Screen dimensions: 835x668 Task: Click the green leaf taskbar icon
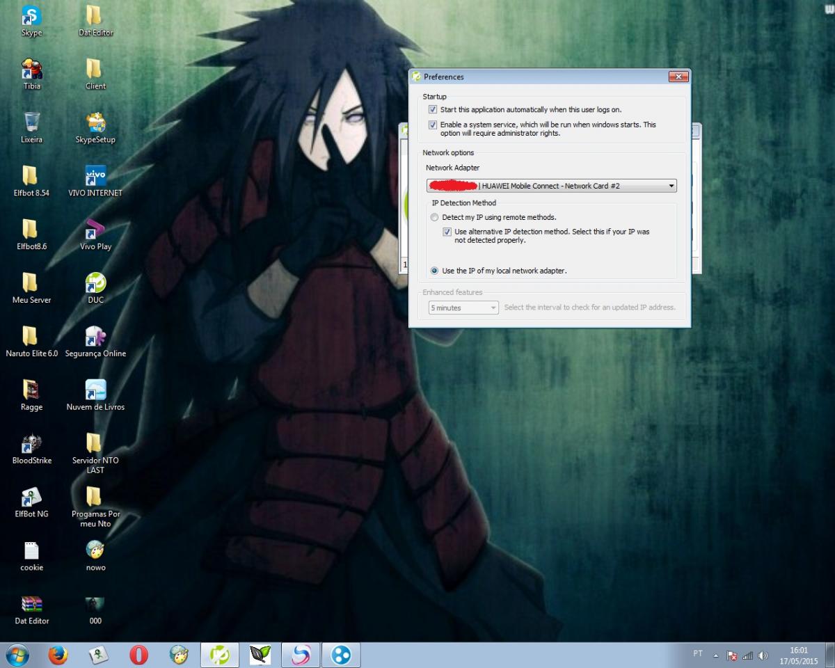pyautogui.click(x=260, y=655)
